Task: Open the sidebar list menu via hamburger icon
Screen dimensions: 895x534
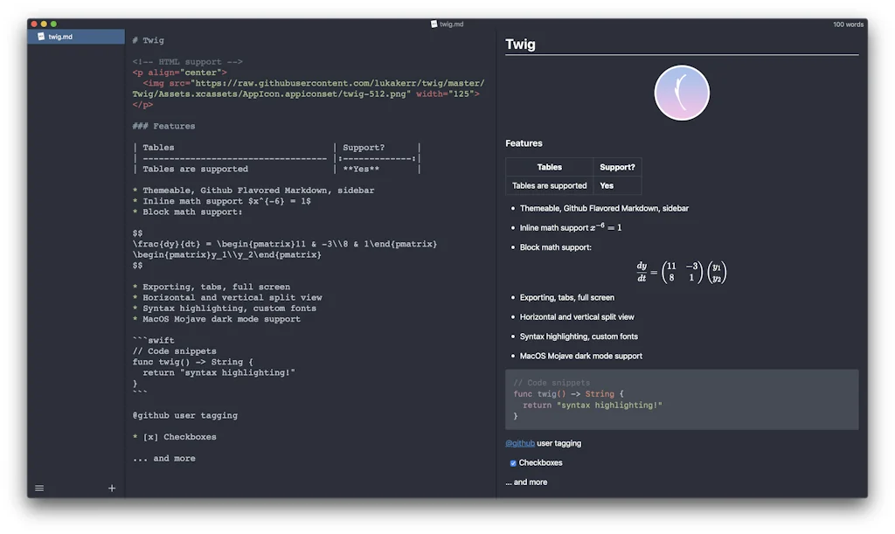Action: coord(38,488)
